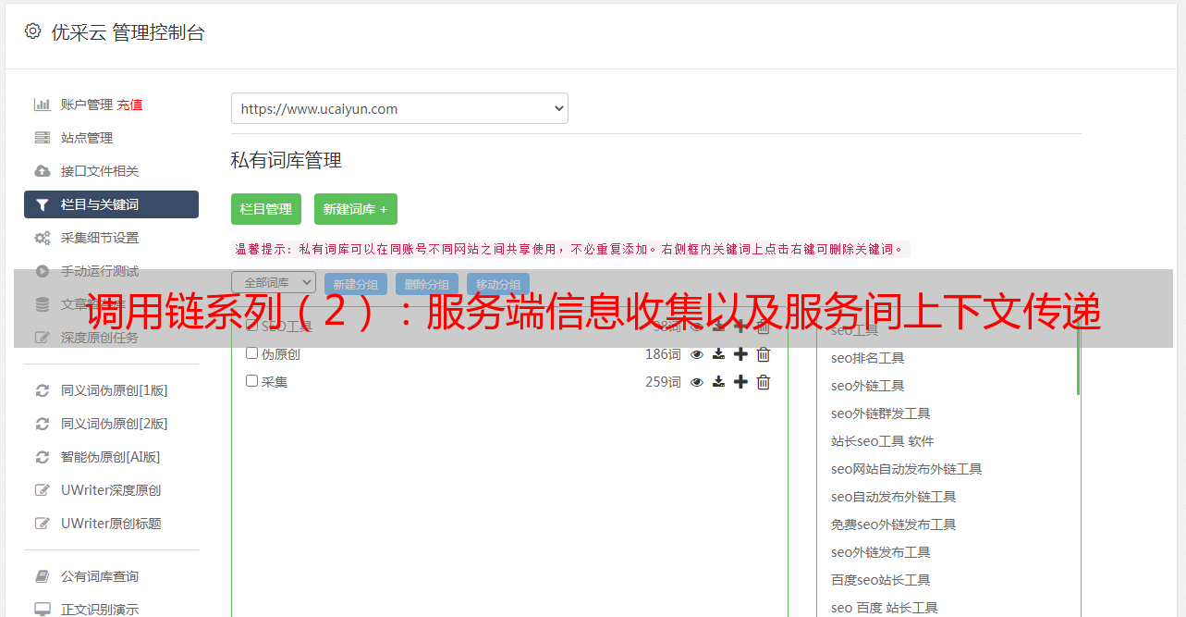
Task: Select 伪原创 library name in list
Action: click(280, 354)
